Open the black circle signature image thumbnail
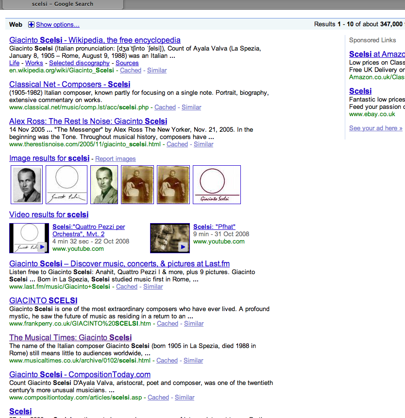Image resolution: width=405 pixels, height=418 pixels. (67, 185)
